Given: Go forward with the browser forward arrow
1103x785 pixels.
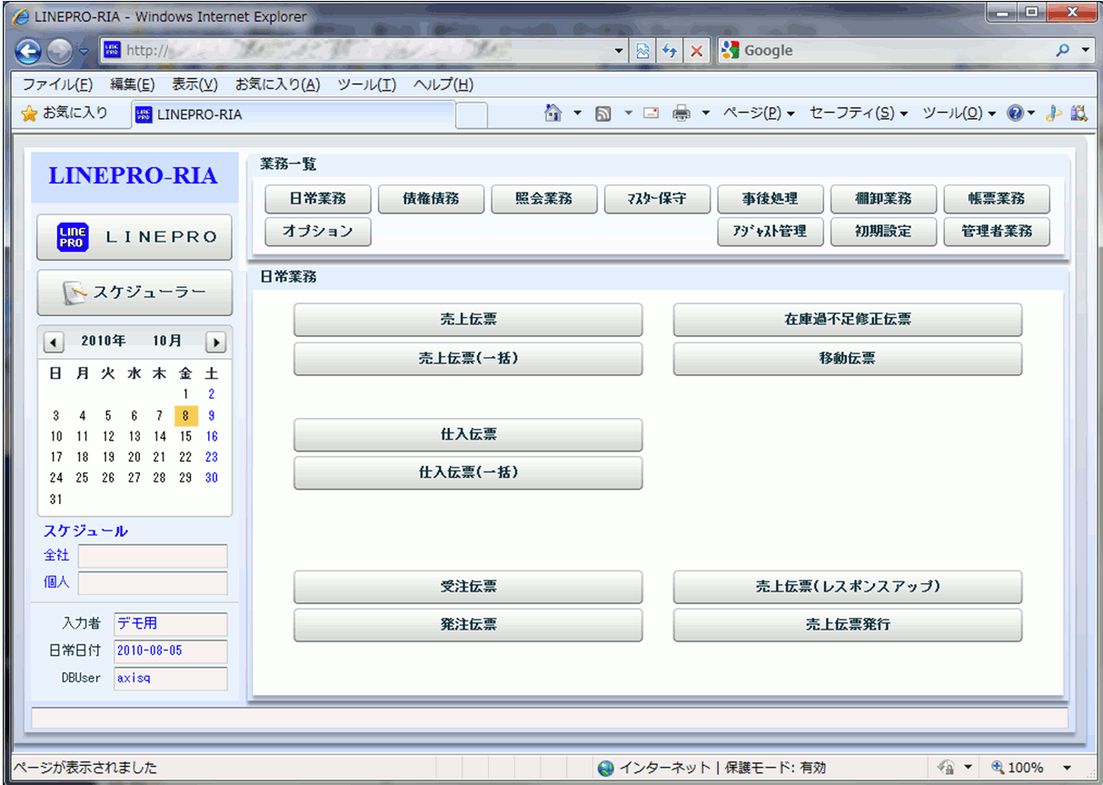Looking at the screenshot, I should point(59,51).
